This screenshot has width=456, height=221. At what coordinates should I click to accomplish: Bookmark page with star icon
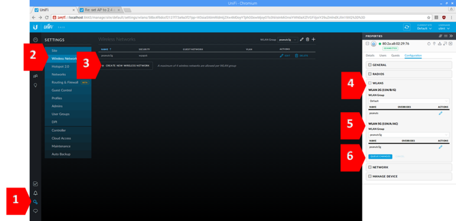pyautogui.click(x=429, y=17)
